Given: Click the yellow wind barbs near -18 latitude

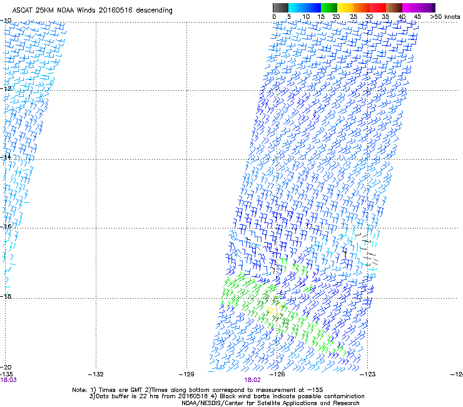Looking at the screenshot, I should tap(273, 311).
